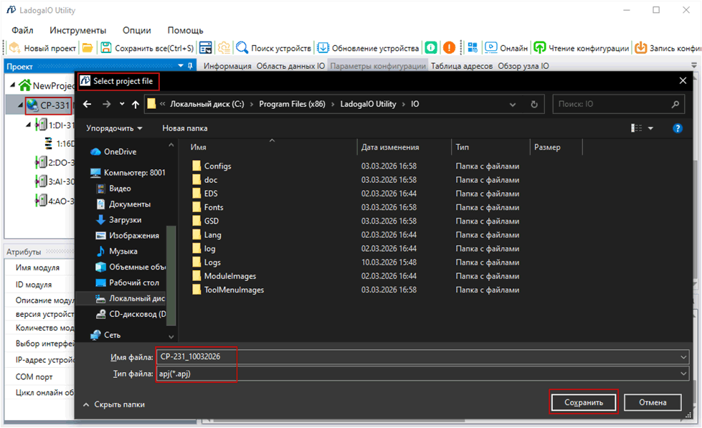This screenshot has height=428, width=702.
Task: Click the Read configuration toolbar icon
Action: [x=540, y=47]
